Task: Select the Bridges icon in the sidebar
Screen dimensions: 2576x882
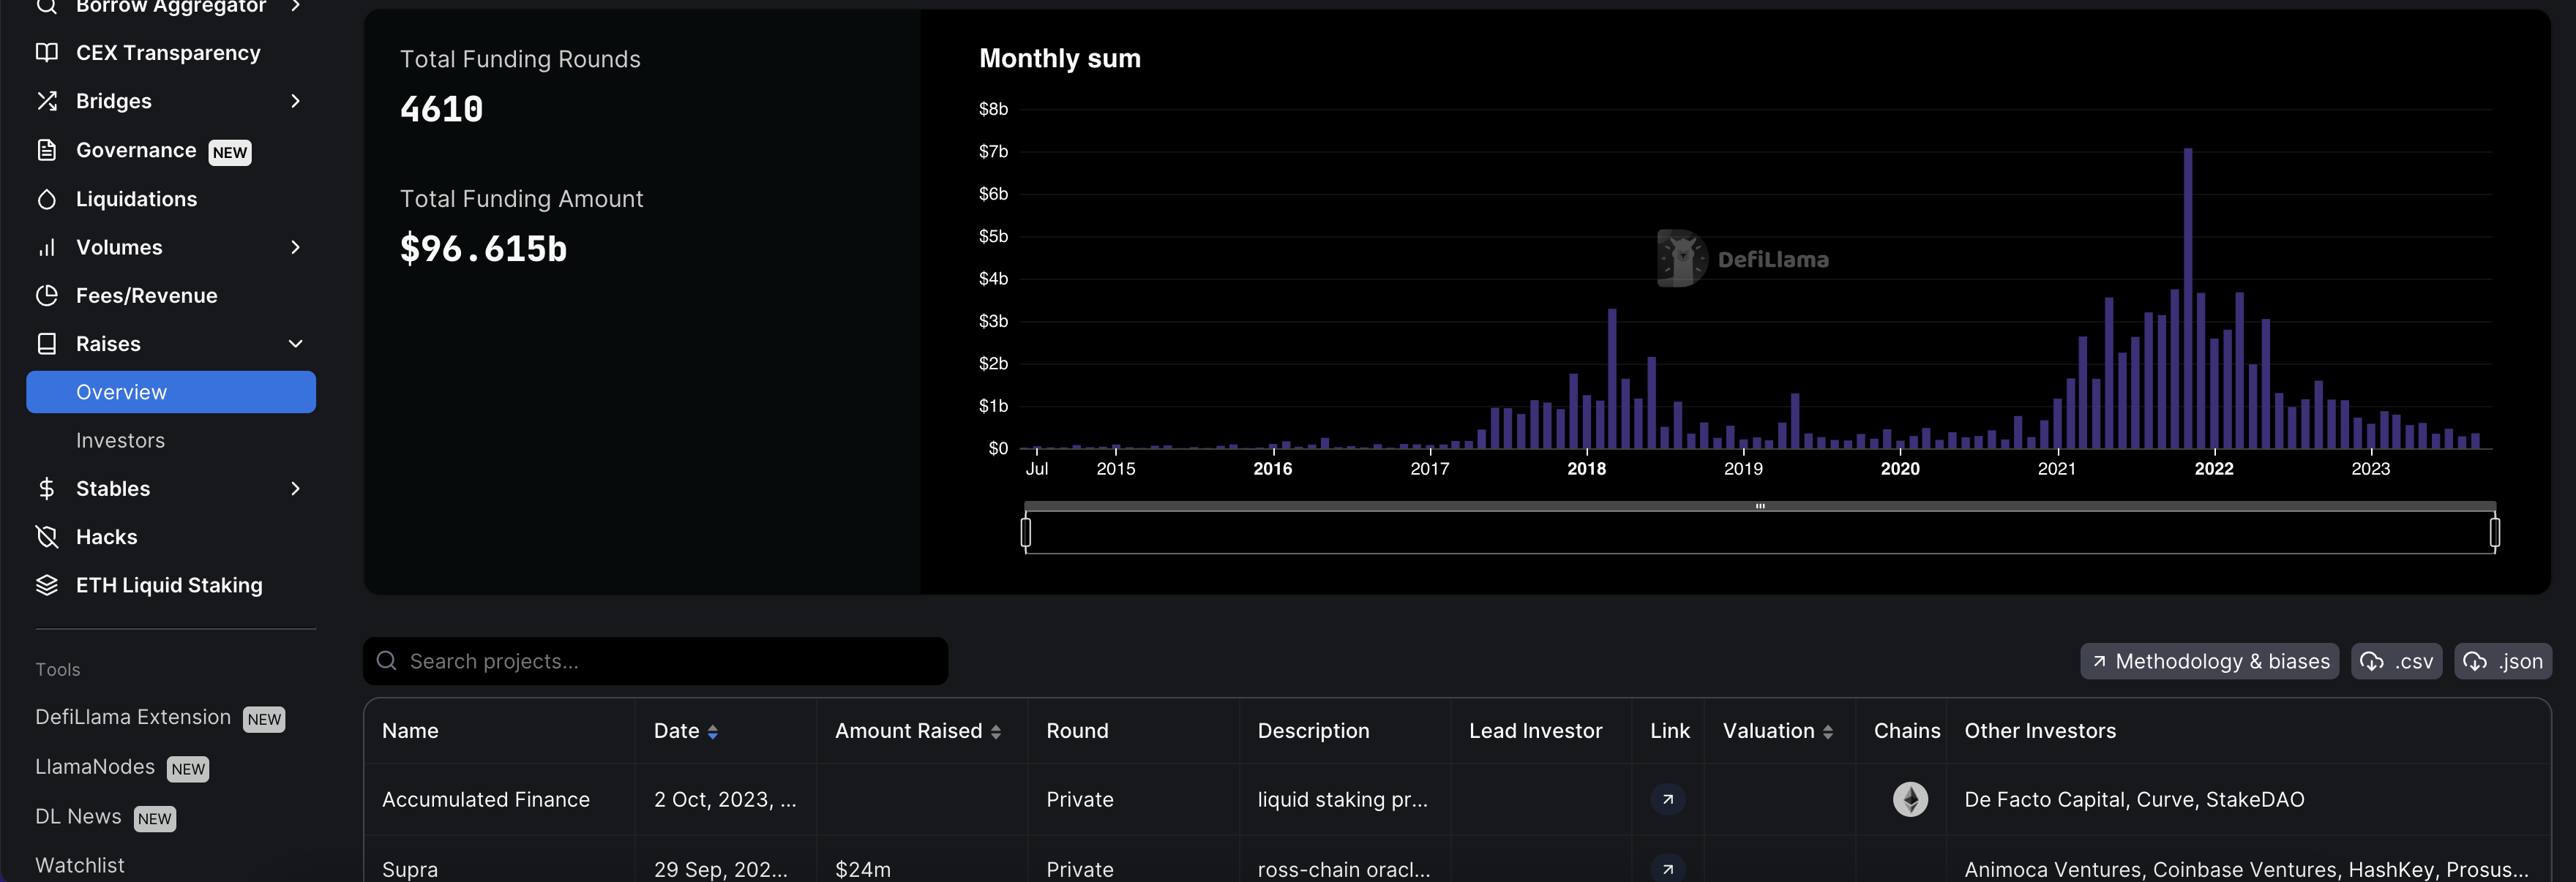Action: click(47, 101)
